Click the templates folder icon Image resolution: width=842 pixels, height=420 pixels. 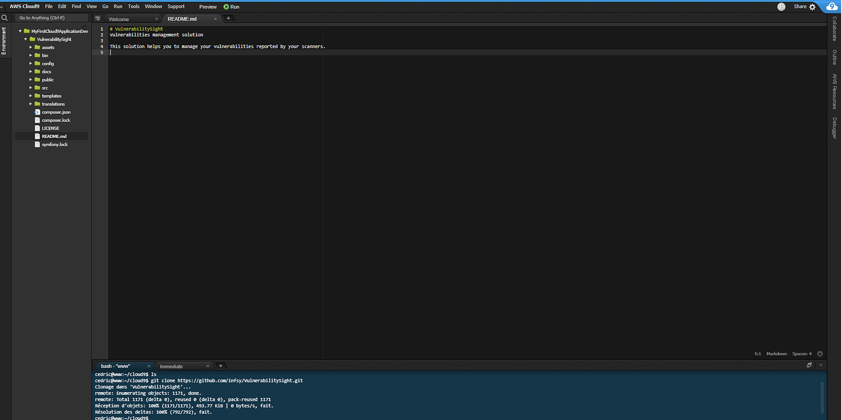coord(37,96)
